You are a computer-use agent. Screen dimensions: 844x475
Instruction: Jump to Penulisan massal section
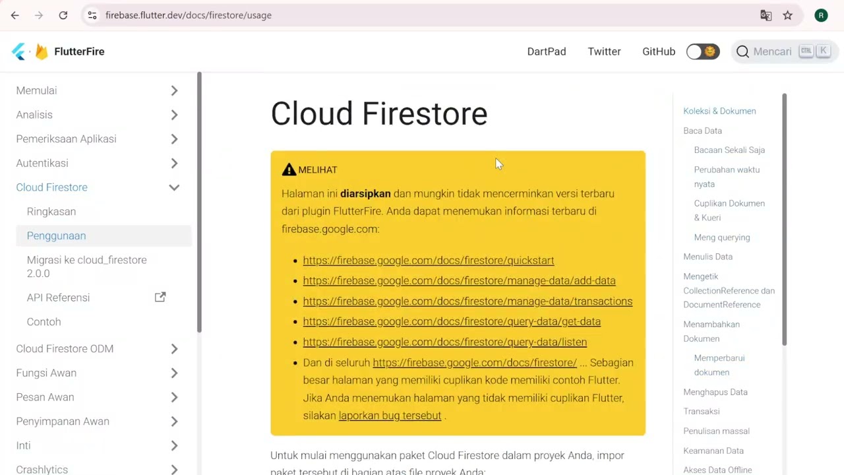pyautogui.click(x=716, y=431)
